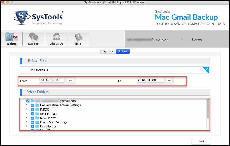The height and width of the screenshot is (146, 230).
Task: Expand the Quick Step Settings folder
Action: 26,122
